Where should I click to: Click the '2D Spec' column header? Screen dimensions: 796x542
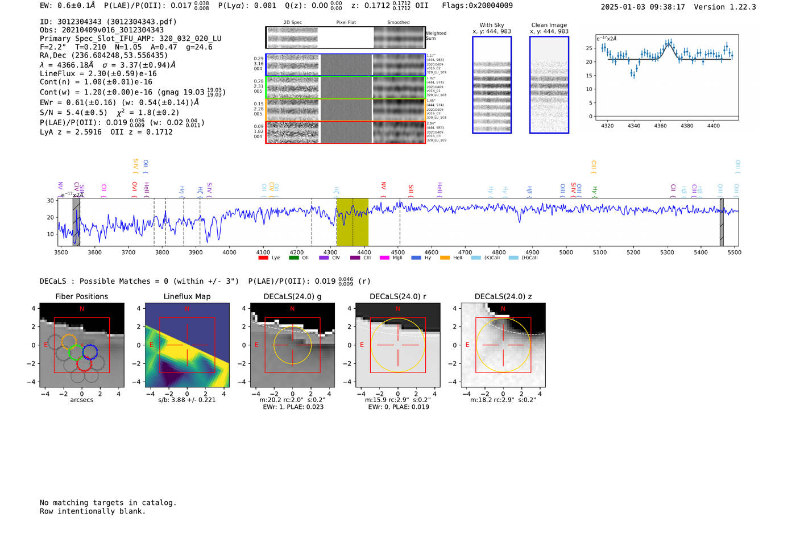(x=293, y=23)
